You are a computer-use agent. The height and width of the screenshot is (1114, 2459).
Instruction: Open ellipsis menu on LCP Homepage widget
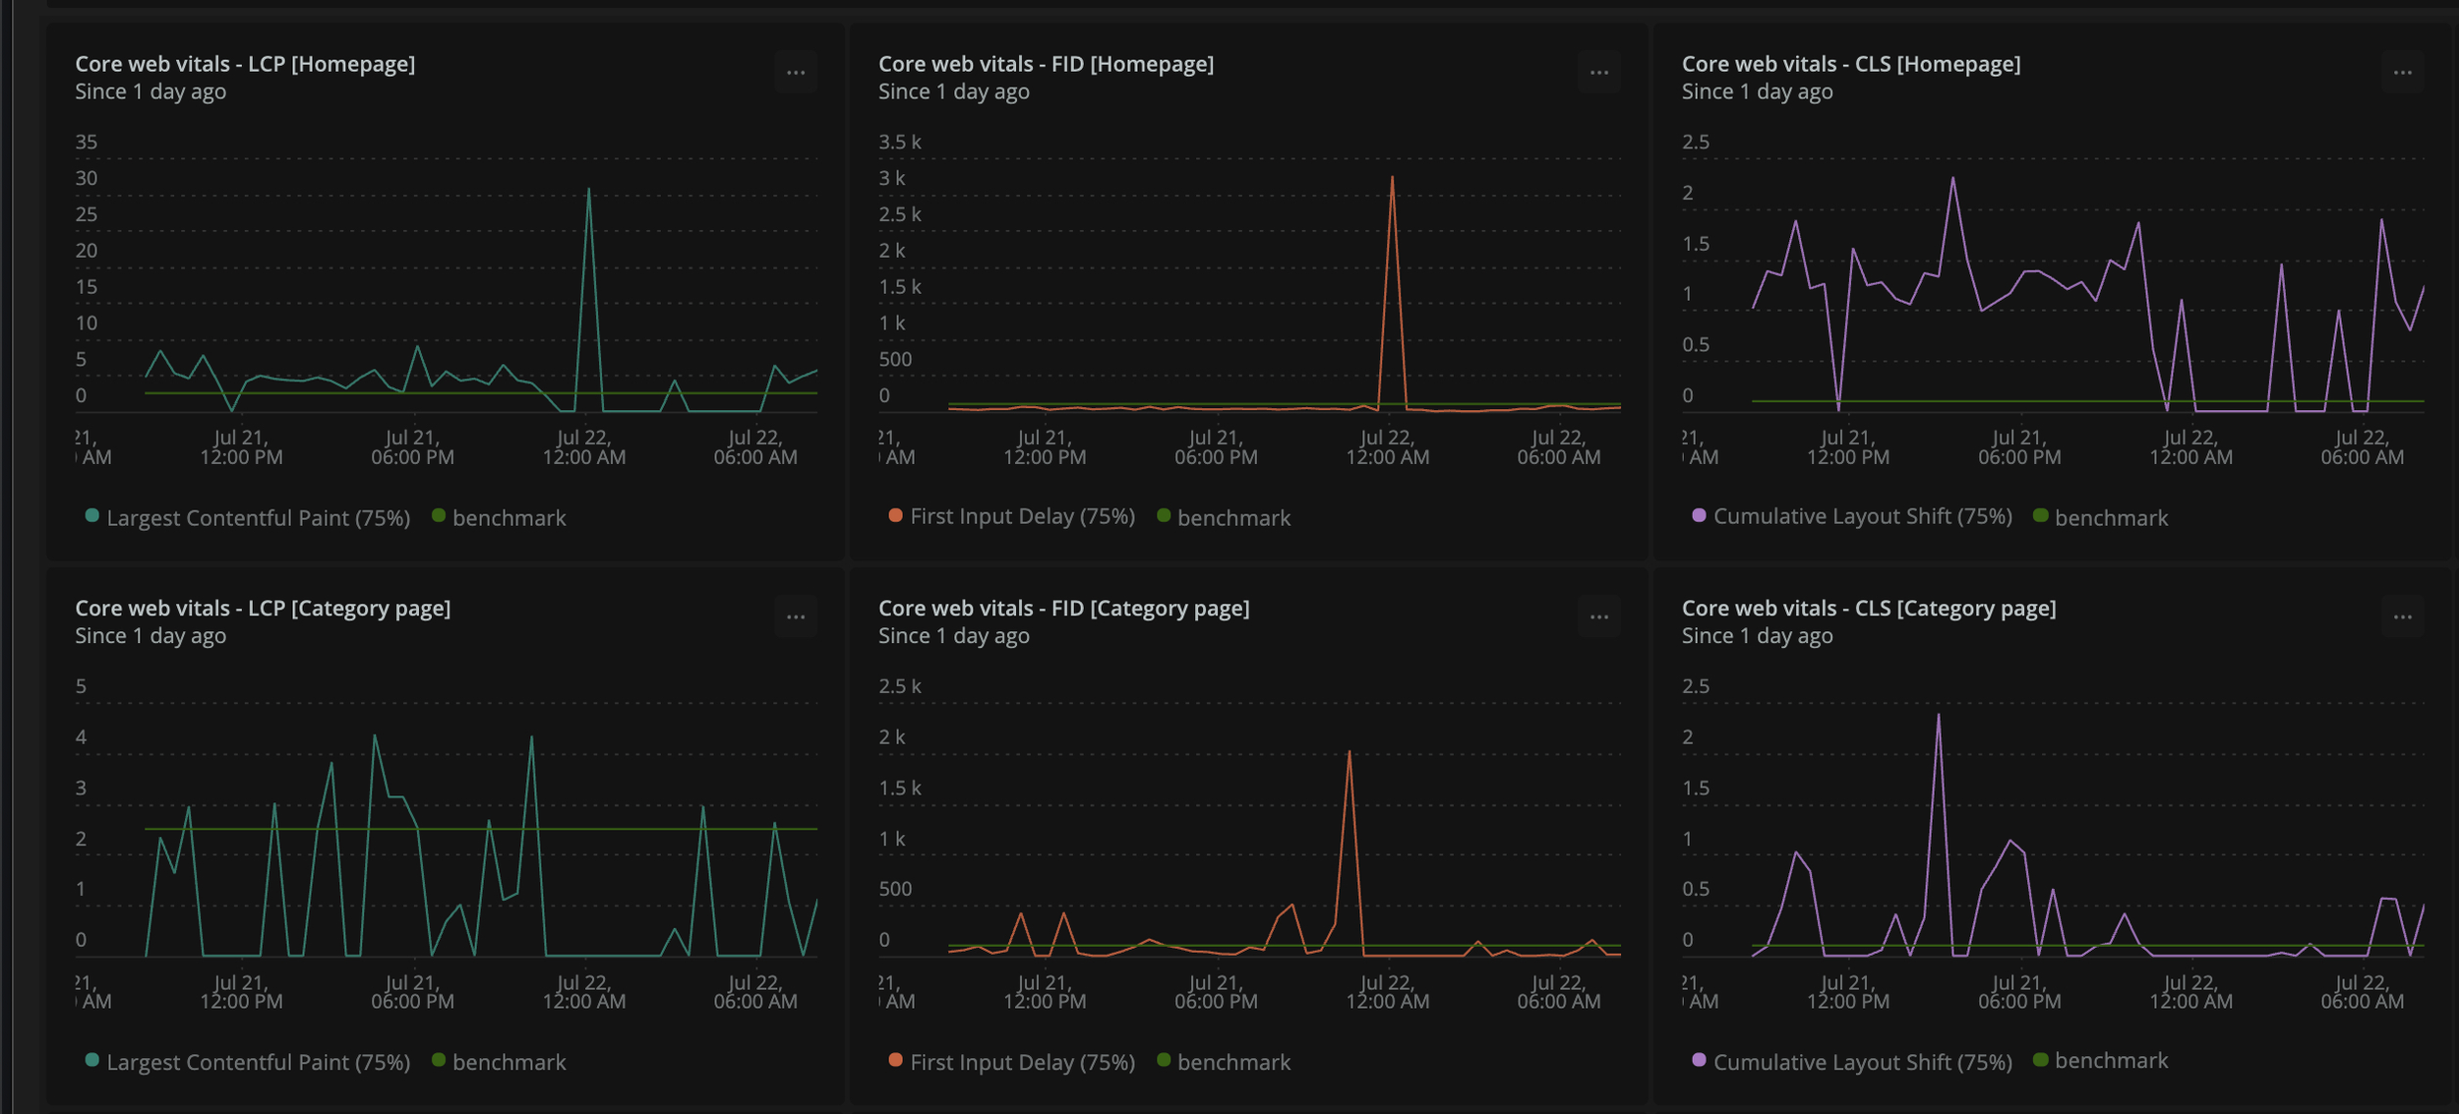pos(795,73)
